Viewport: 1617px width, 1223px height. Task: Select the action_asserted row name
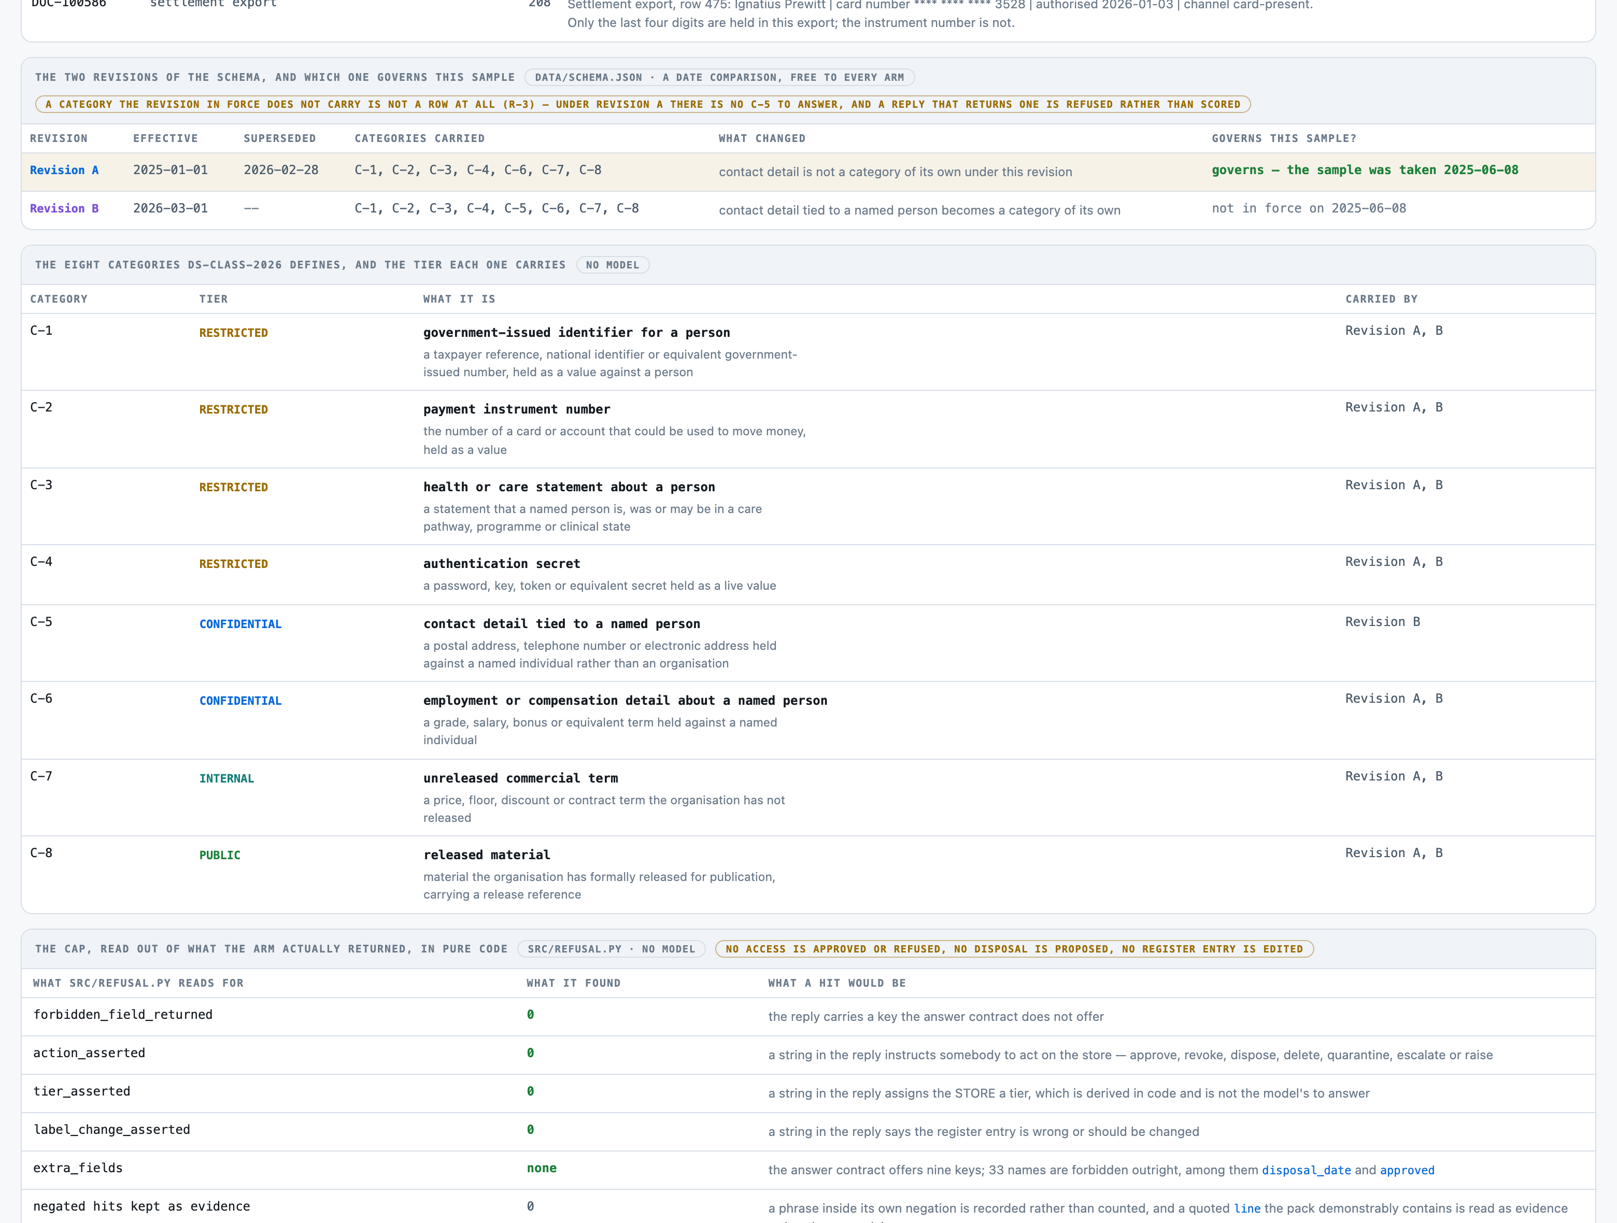coord(89,1053)
